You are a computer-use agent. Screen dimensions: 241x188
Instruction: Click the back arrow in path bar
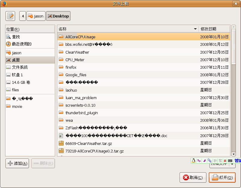pos(23,16)
